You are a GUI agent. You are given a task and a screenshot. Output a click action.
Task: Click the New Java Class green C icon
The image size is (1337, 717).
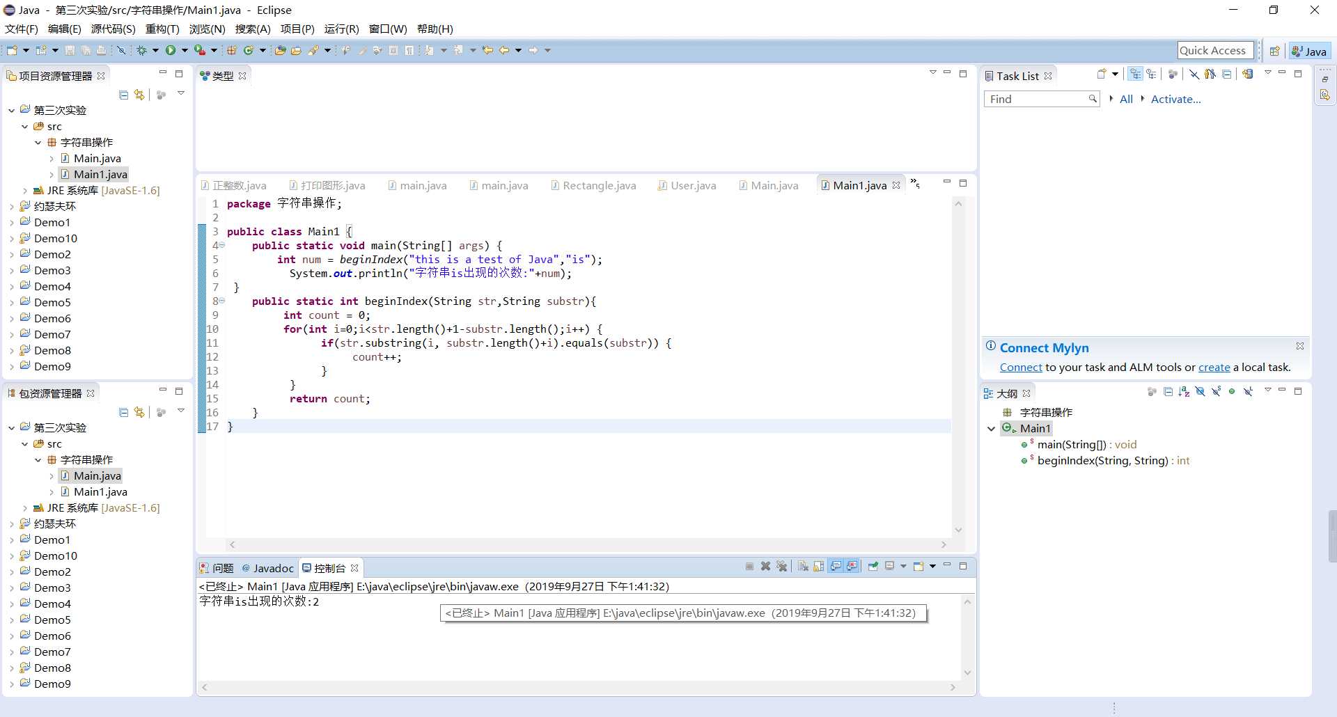pos(248,50)
